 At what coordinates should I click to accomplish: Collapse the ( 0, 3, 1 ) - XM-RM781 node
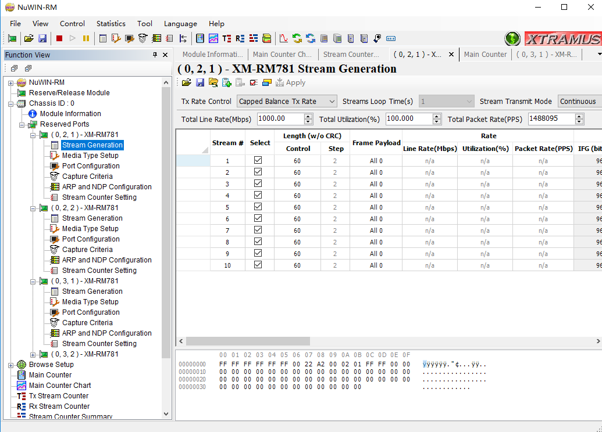(x=33, y=282)
